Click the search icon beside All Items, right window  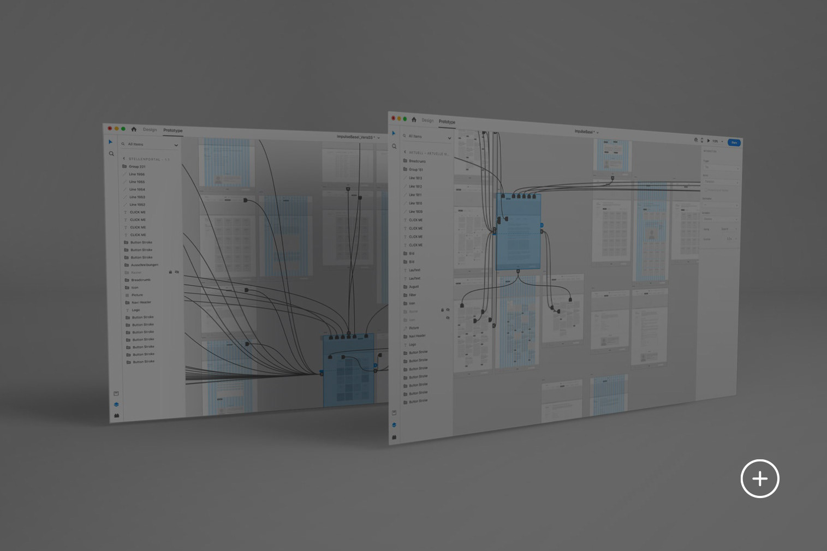point(404,136)
